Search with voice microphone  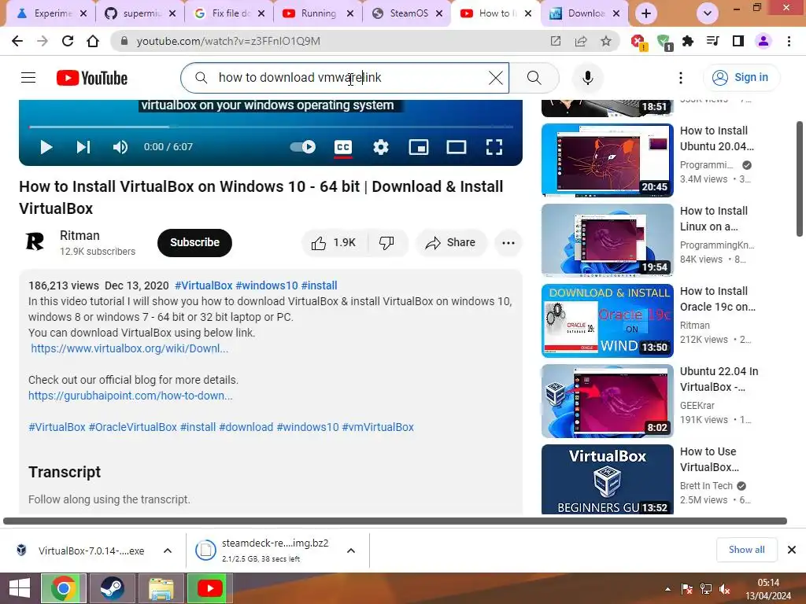[587, 78]
